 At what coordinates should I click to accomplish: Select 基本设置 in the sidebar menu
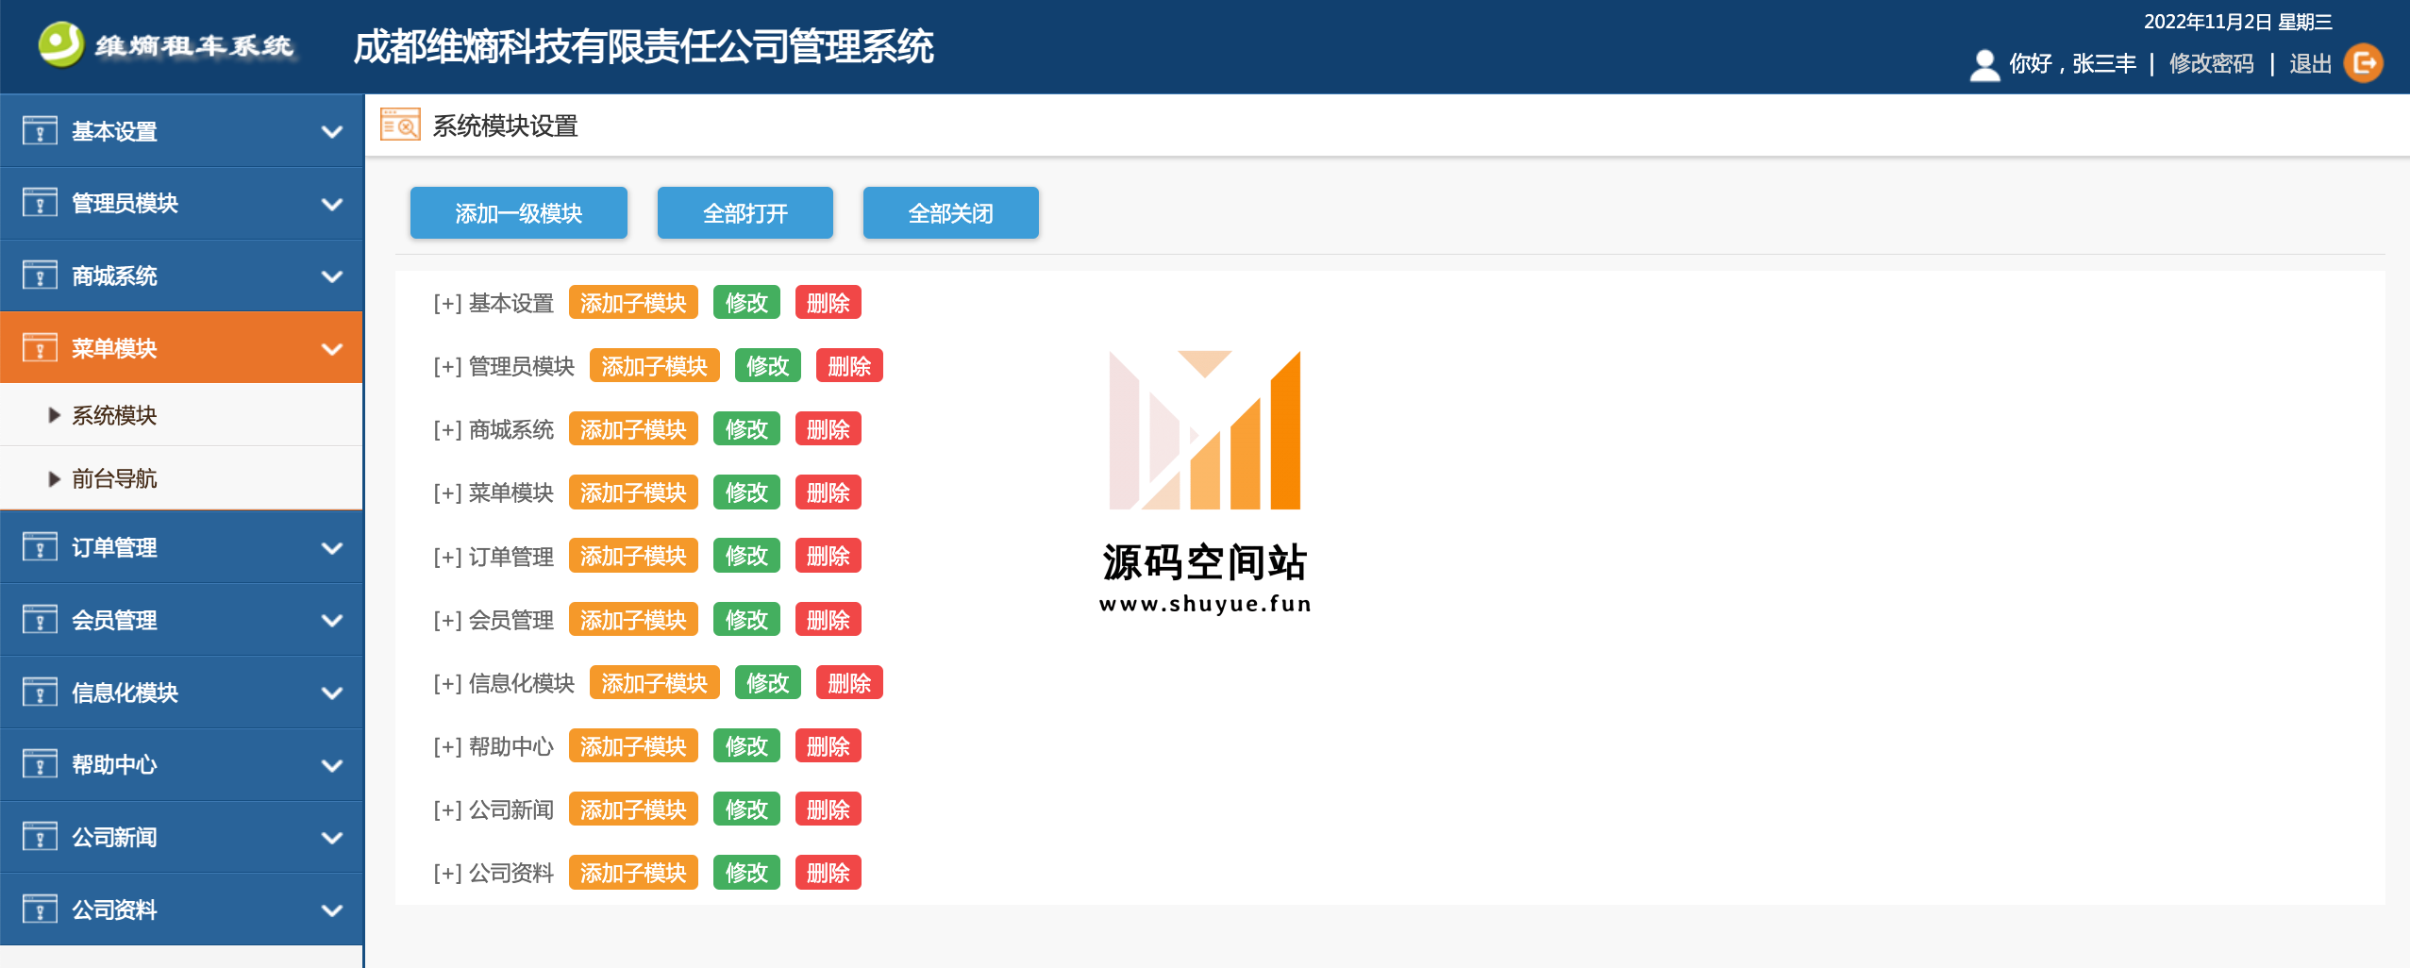tap(181, 131)
